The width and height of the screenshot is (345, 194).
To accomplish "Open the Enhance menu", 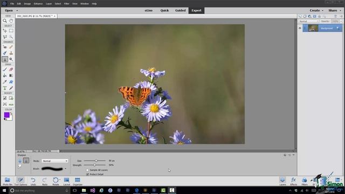I will [38, 4].
